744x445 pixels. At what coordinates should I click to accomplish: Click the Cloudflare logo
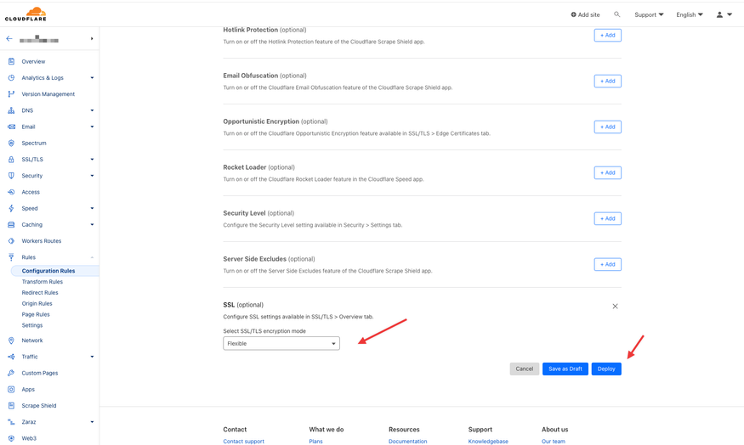[x=26, y=14]
